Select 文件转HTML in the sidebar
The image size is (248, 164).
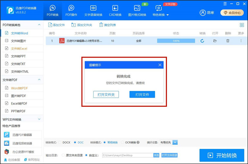pos(22,72)
